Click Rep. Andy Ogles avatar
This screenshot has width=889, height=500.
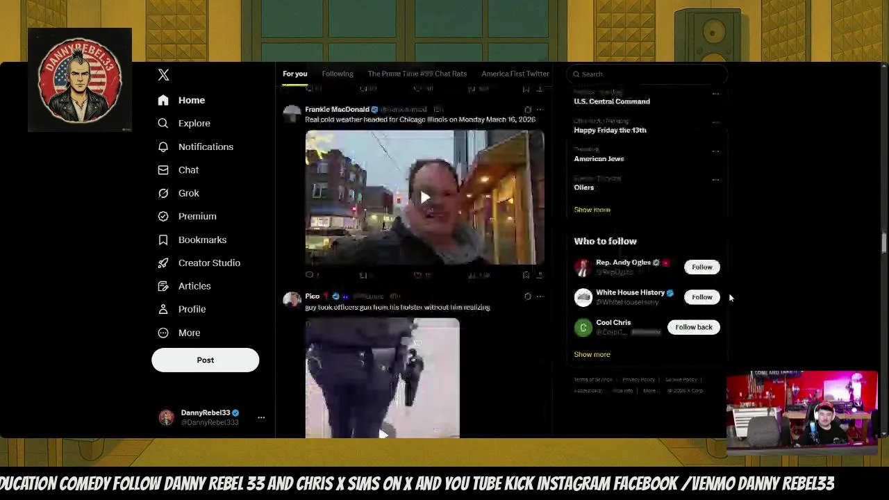tap(583, 267)
